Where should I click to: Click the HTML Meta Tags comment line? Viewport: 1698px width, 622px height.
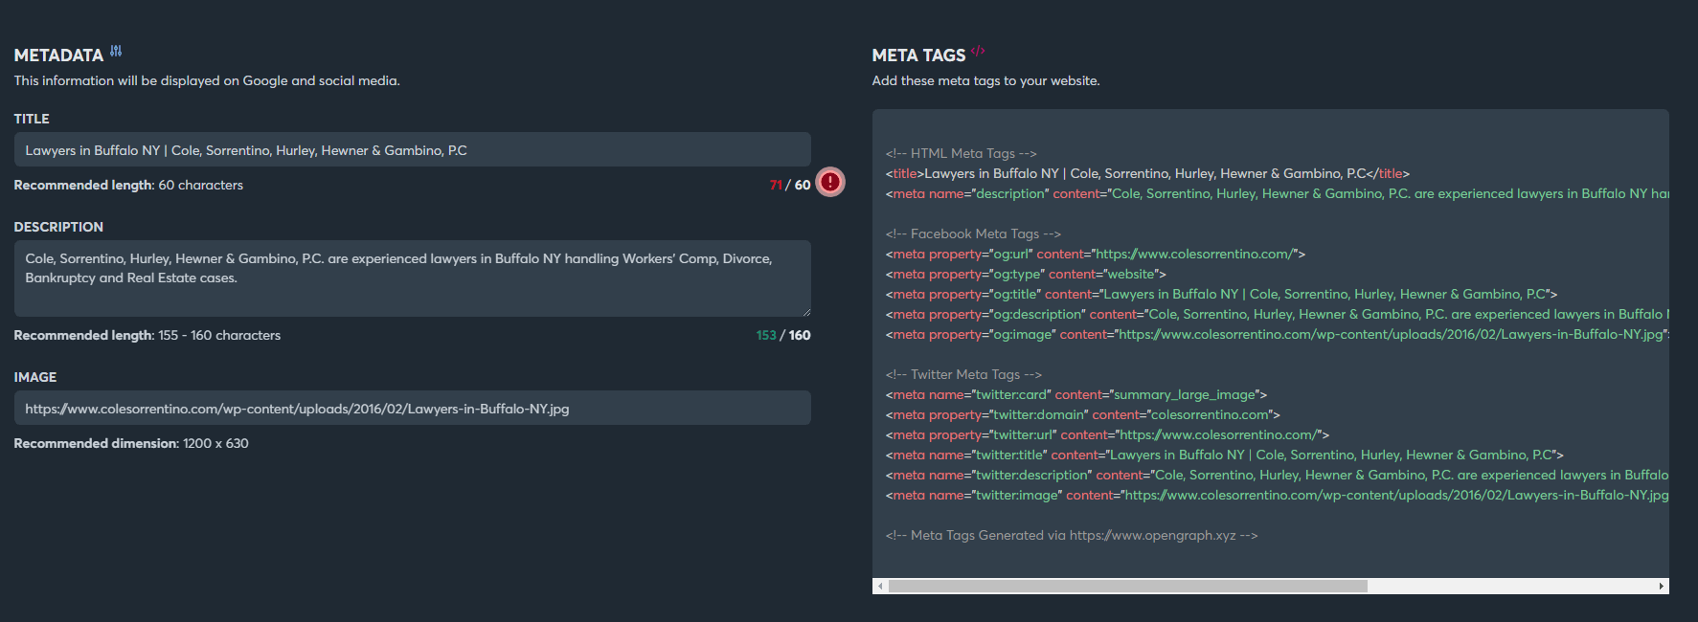coord(961,153)
